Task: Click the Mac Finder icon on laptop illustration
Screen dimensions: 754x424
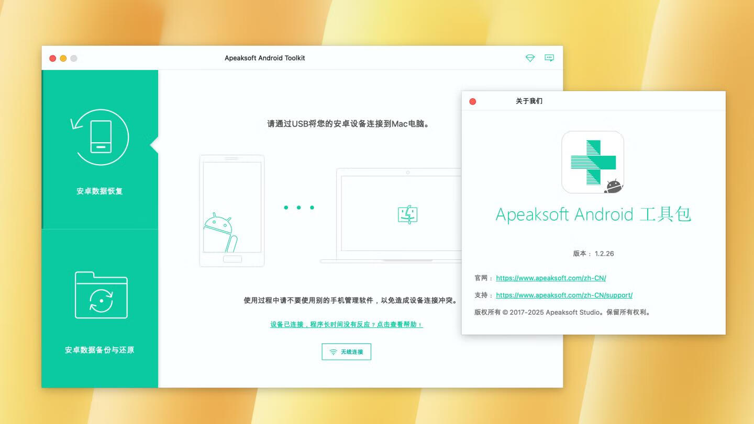Action: pos(407,214)
